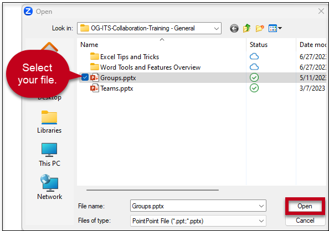The height and width of the screenshot is (231, 329).
Task: Click the horizontal scrollbar in file list
Action: (x=152, y=190)
